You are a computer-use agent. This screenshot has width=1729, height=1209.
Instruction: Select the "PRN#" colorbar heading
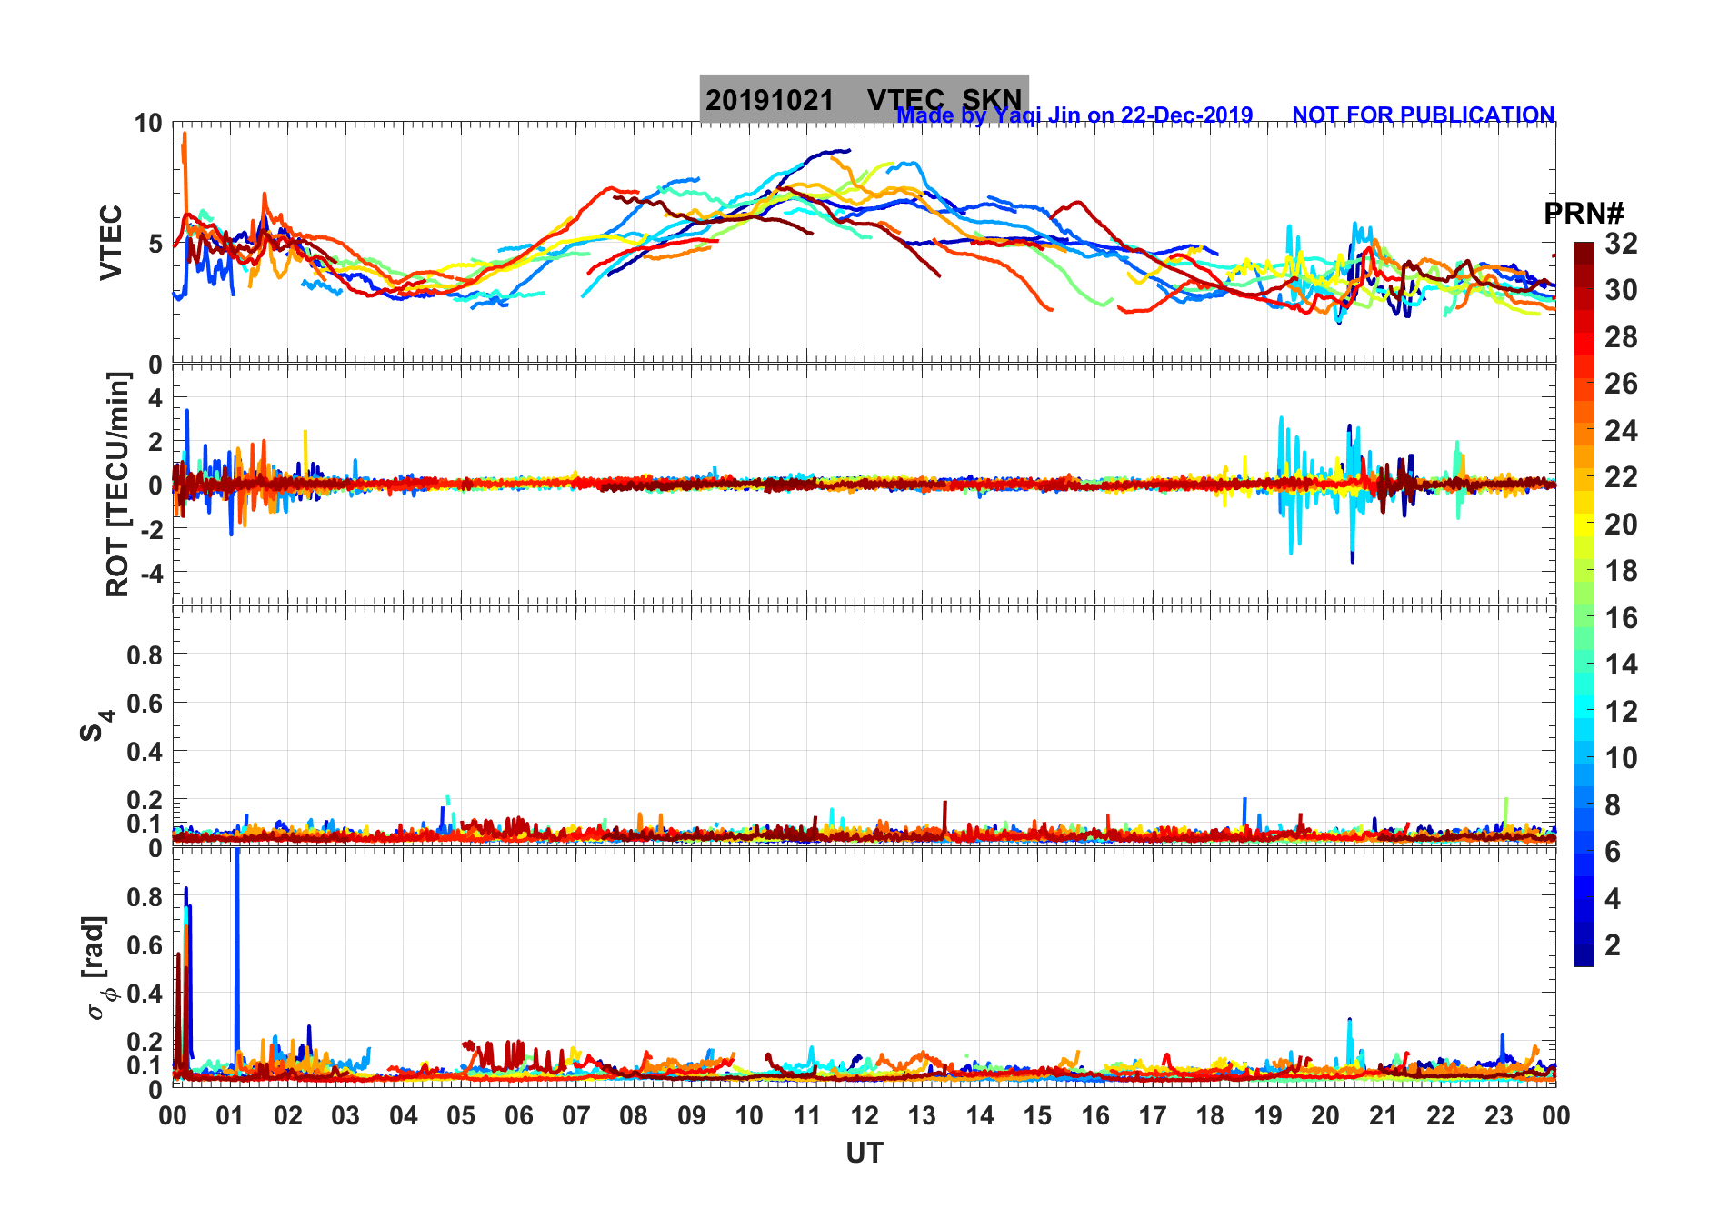[x=1584, y=214]
